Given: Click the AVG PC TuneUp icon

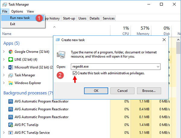Looking at the screenshot, I should (11, 125).
